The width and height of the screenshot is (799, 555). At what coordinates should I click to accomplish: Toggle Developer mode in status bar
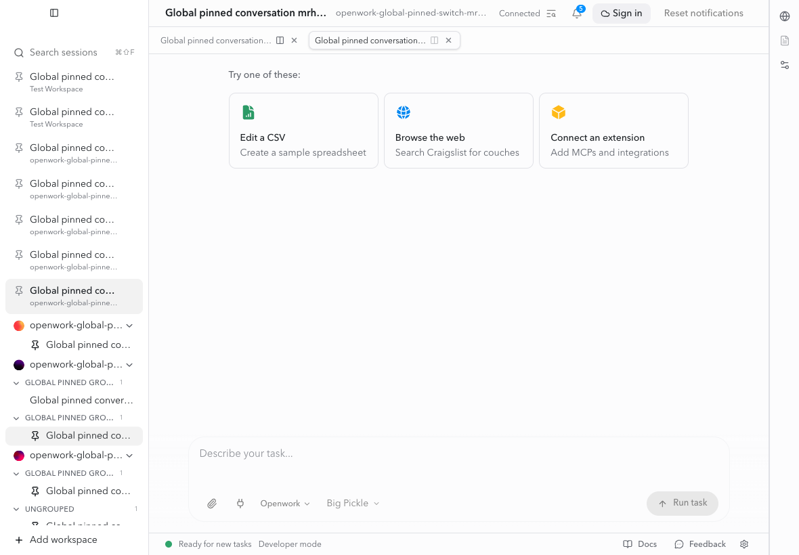click(x=290, y=544)
